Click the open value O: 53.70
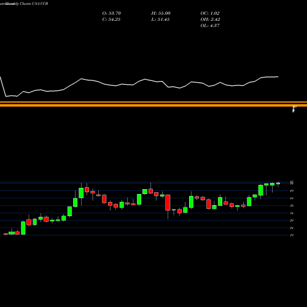The height and width of the screenshot is (307, 307). coord(112,14)
